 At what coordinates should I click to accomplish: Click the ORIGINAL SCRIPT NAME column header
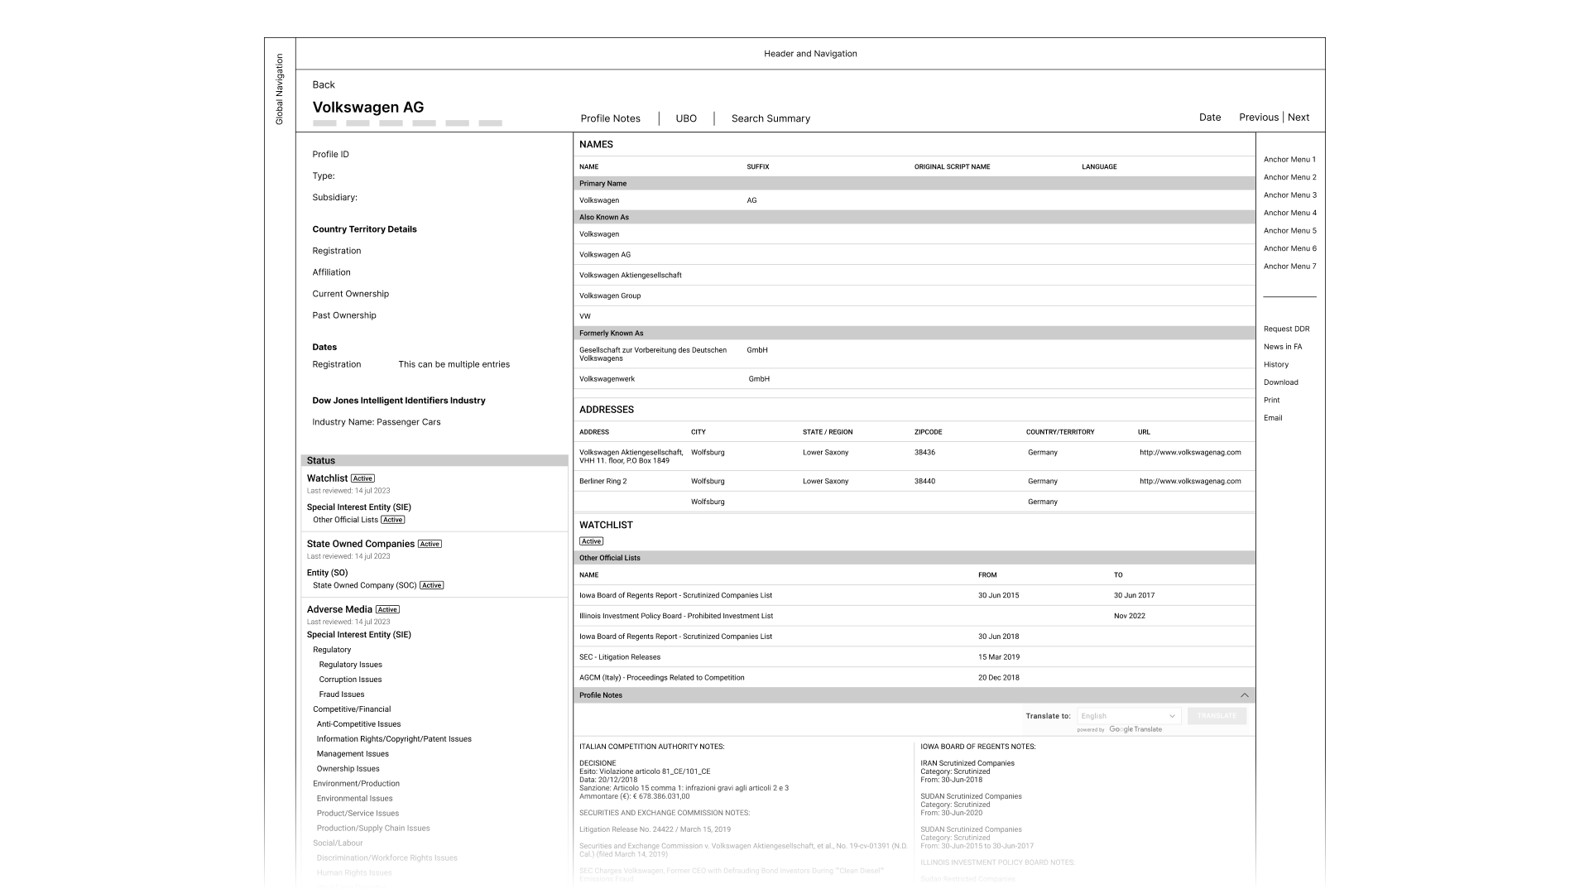pos(952,167)
